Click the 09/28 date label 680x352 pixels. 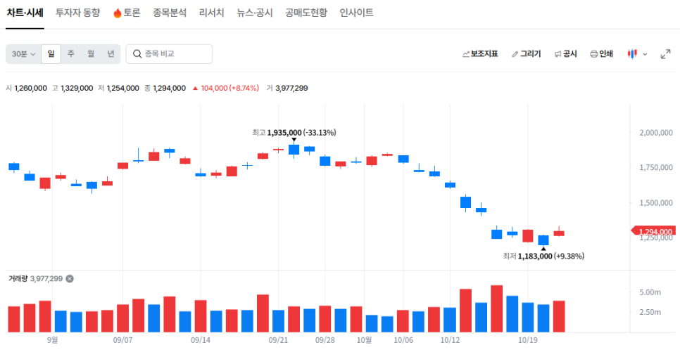click(x=325, y=340)
